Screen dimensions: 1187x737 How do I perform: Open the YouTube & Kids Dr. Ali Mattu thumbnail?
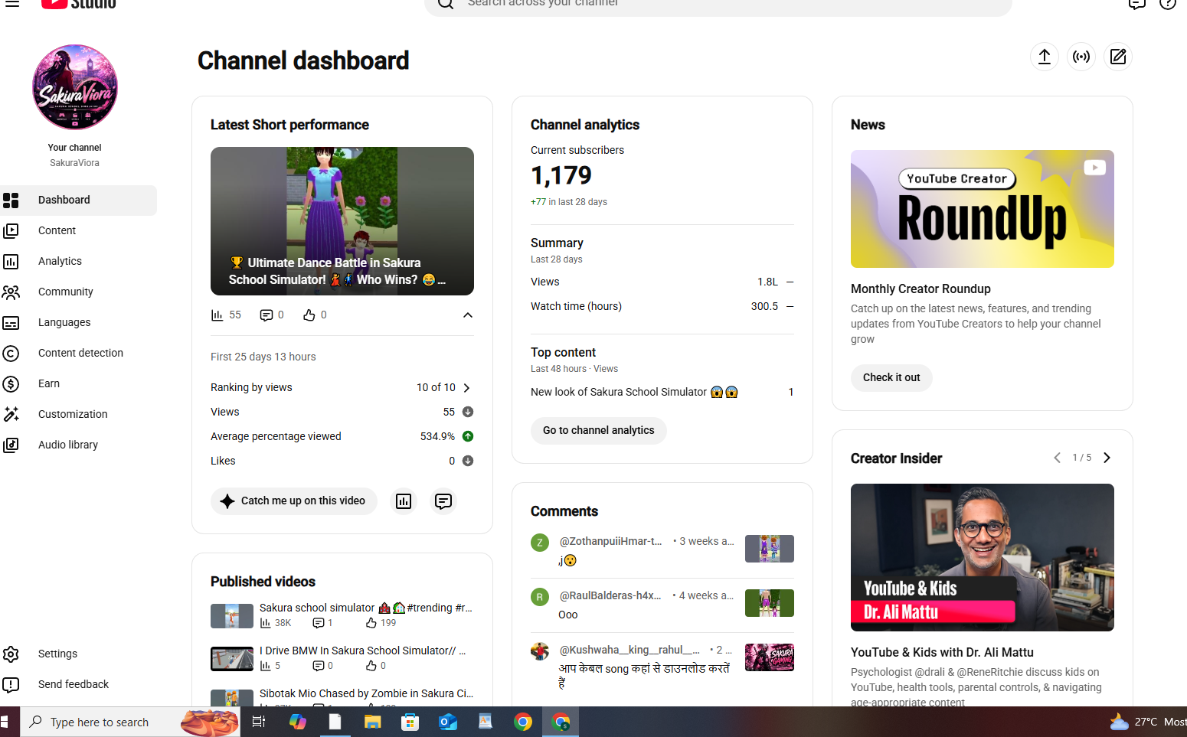(983, 558)
